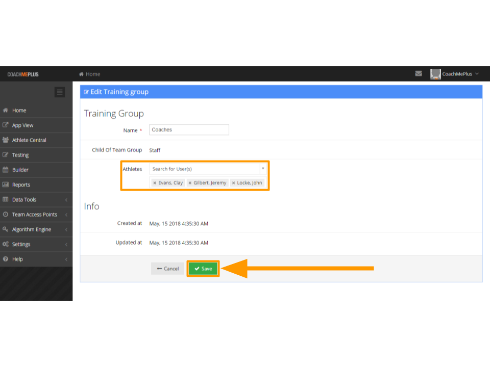Viewport: 490px width, 367px height.
Task: Remove Locke, John from athletes
Action: (233, 183)
